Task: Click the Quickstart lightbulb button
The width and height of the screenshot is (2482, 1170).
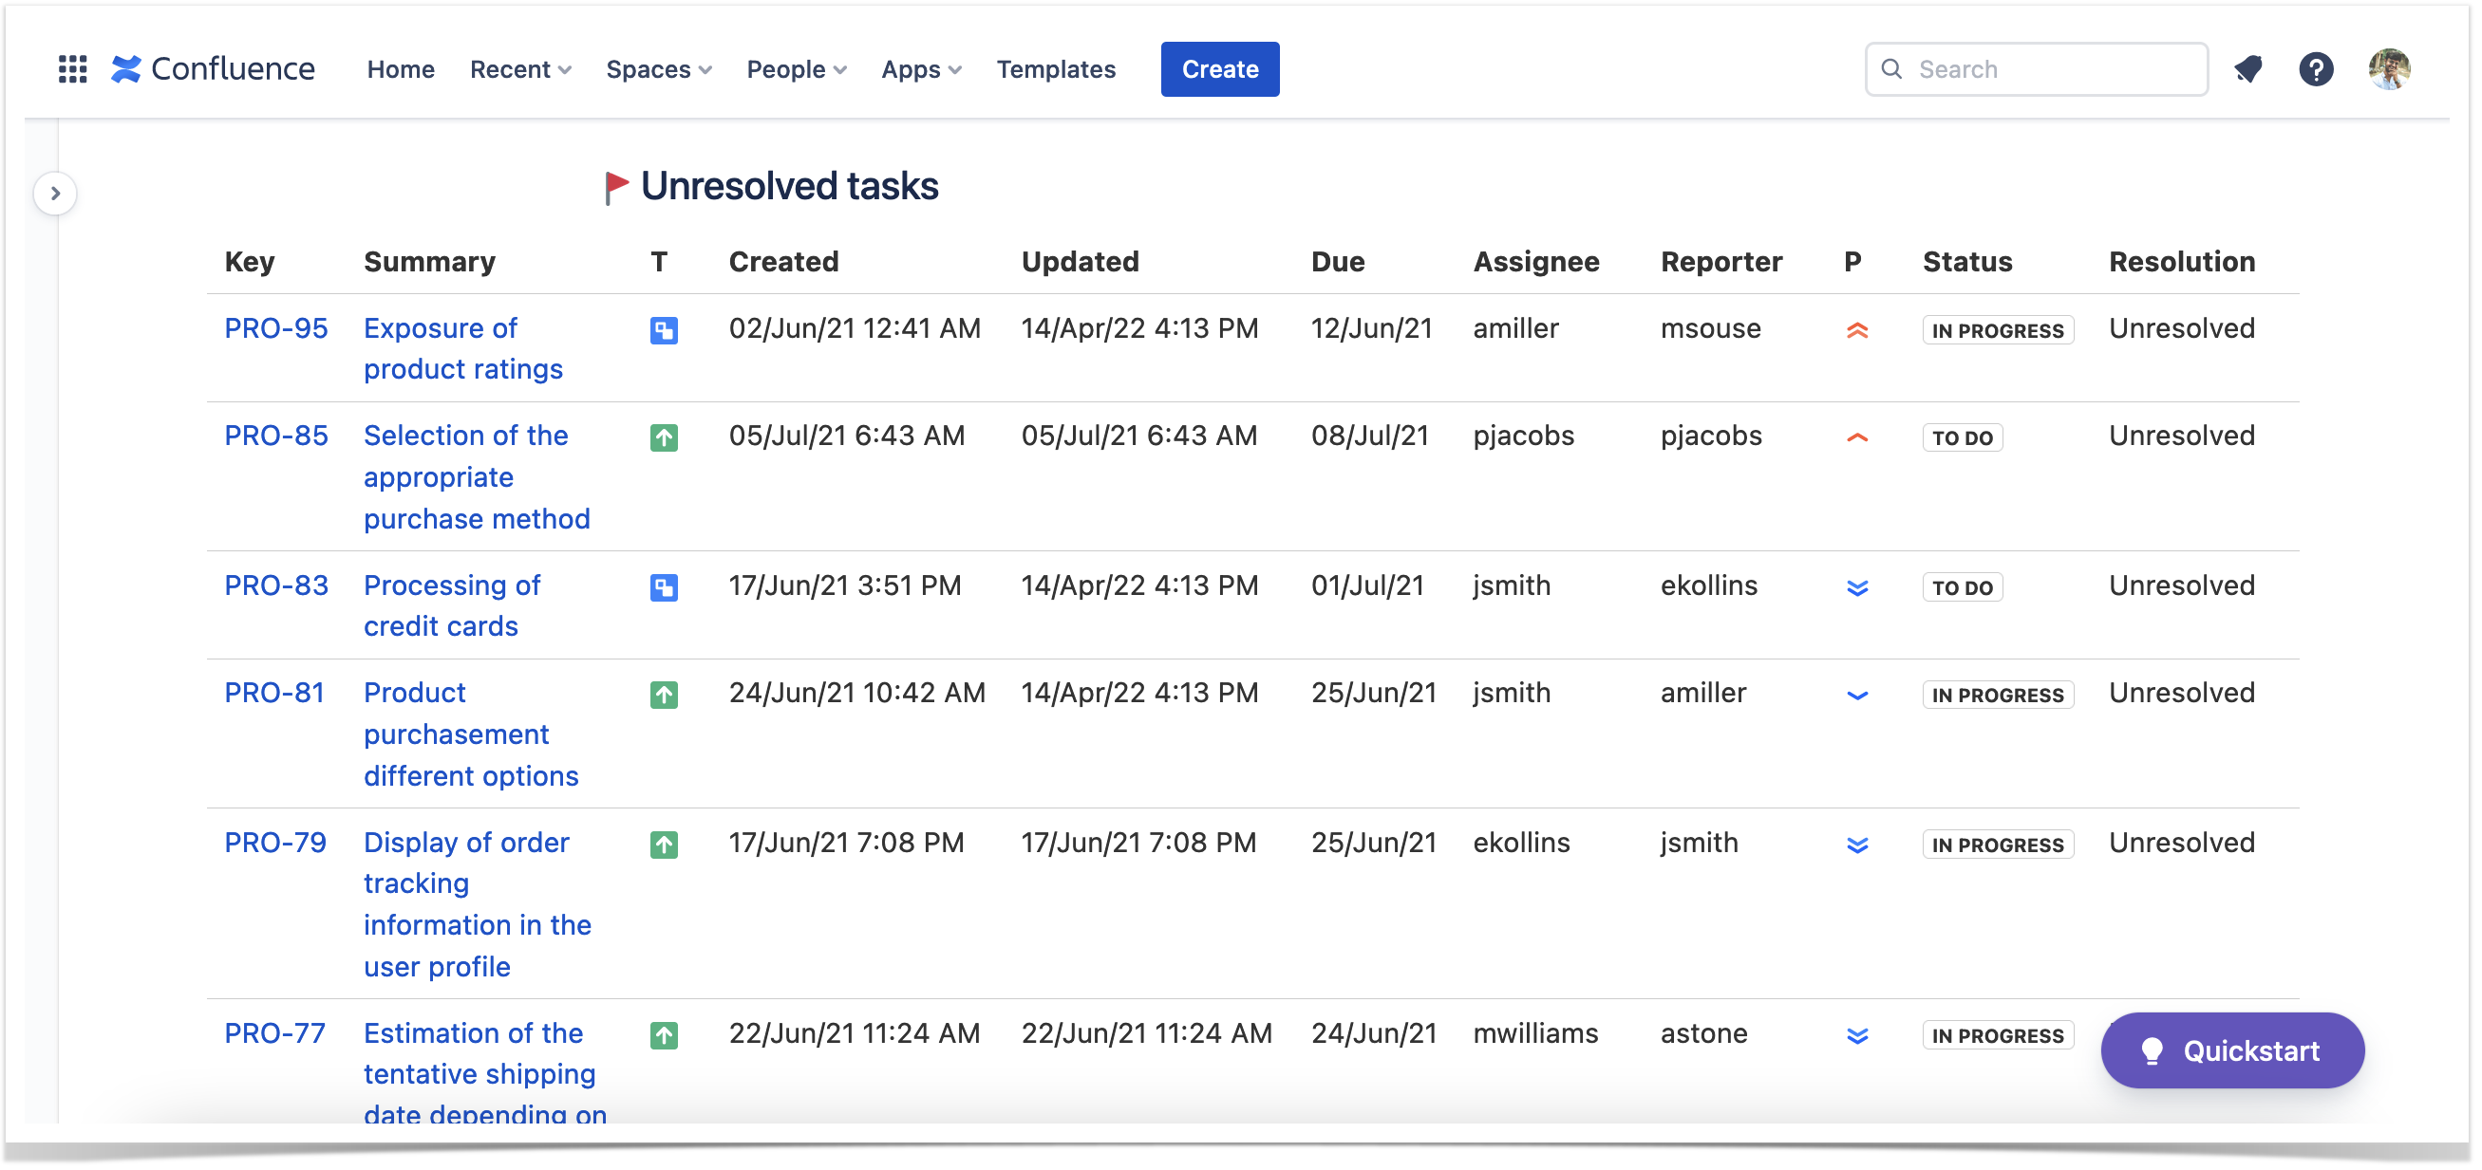Action: [2231, 1050]
